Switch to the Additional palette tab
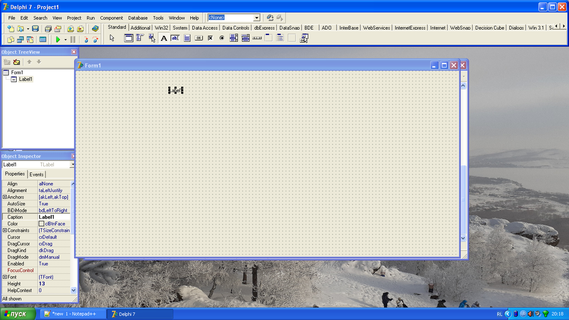The width and height of the screenshot is (569, 320). (x=140, y=28)
